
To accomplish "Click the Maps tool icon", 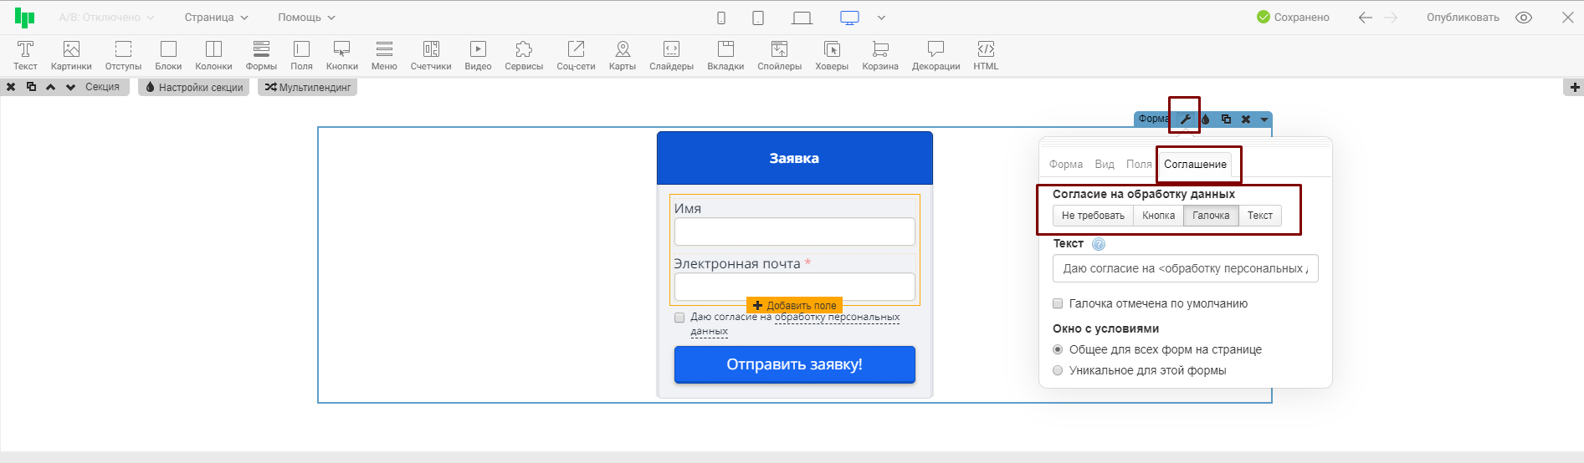I will (x=622, y=55).
